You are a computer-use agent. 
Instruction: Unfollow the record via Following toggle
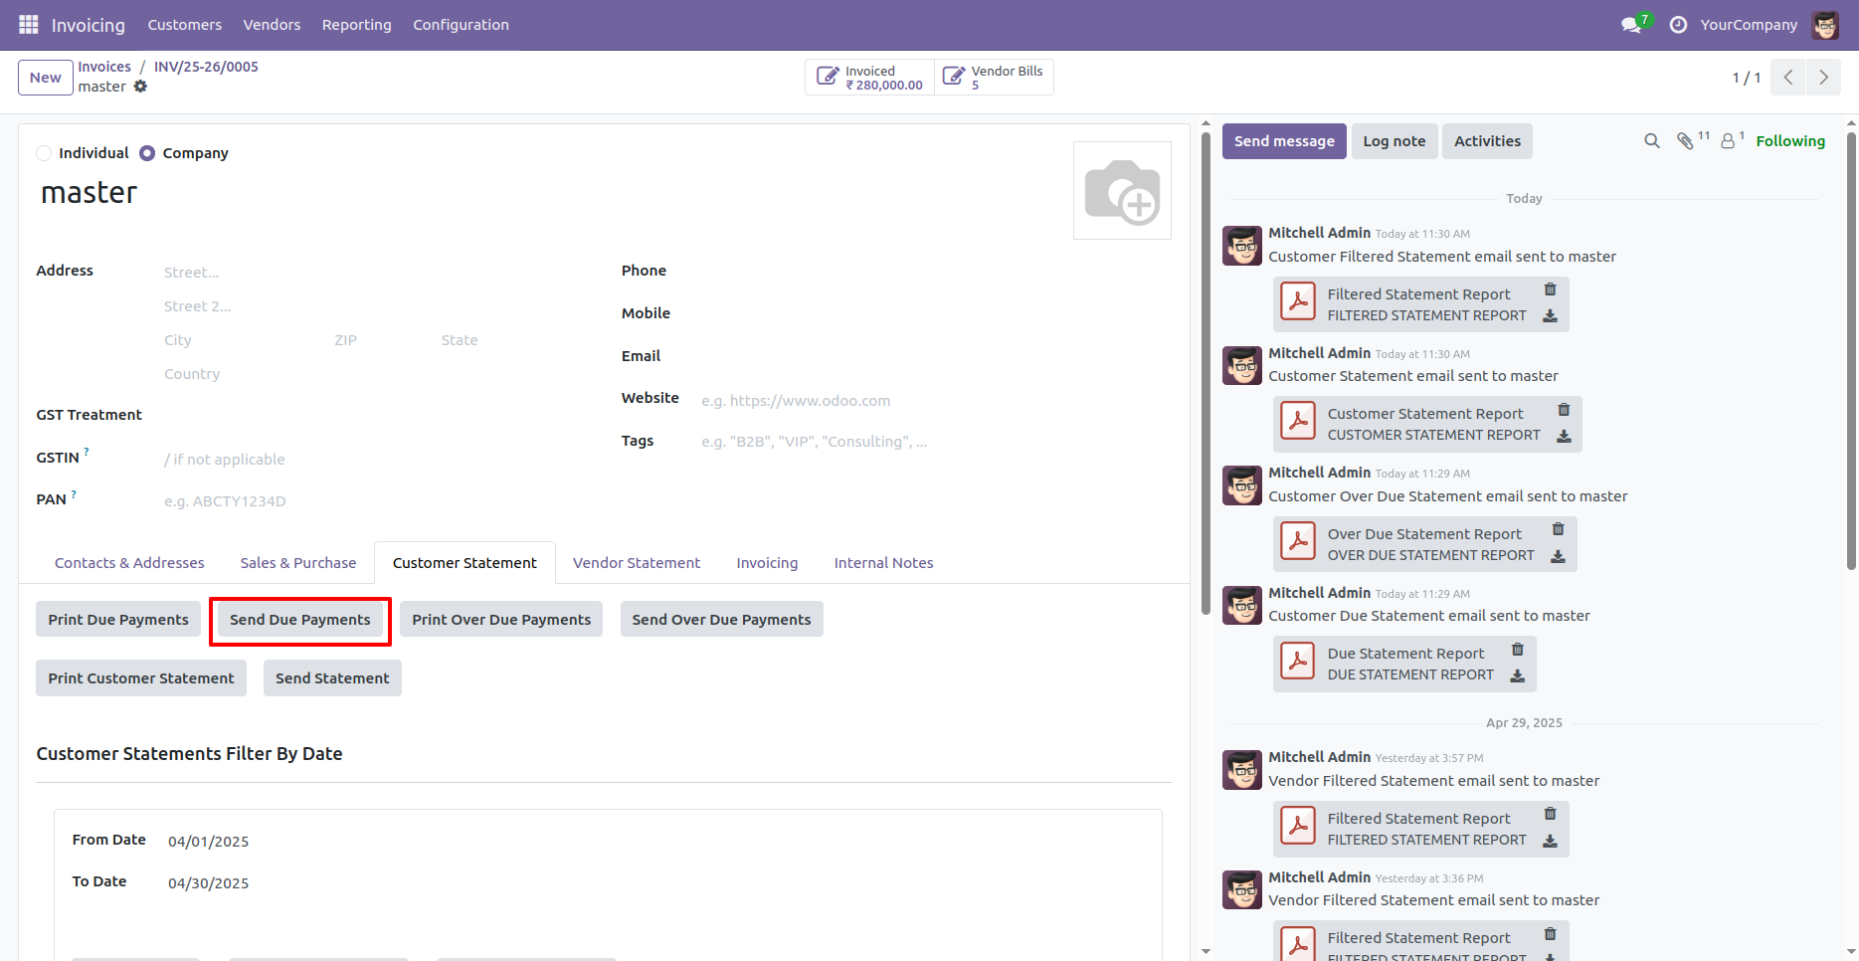(1789, 140)
